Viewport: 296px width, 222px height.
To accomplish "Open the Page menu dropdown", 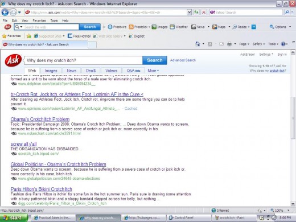I will [244, 44].
